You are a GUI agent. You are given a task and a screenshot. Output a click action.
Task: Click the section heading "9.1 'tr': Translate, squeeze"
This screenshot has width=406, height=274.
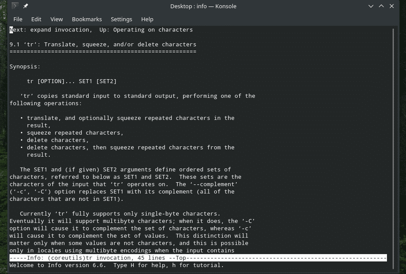[103, 45]
